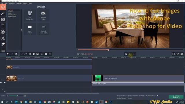Undo the last action
185x104 pixels.
[8, 54]
